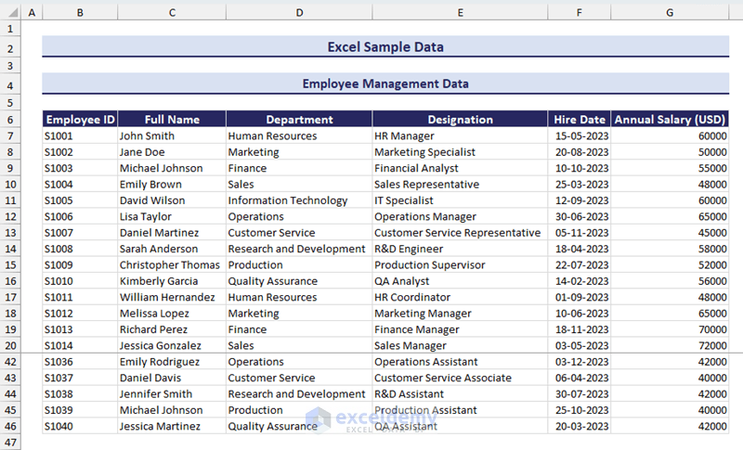Screen dimensions: 743x450
Task: Click the Excel Sample Data title cell
Action: tap(385, 47)
